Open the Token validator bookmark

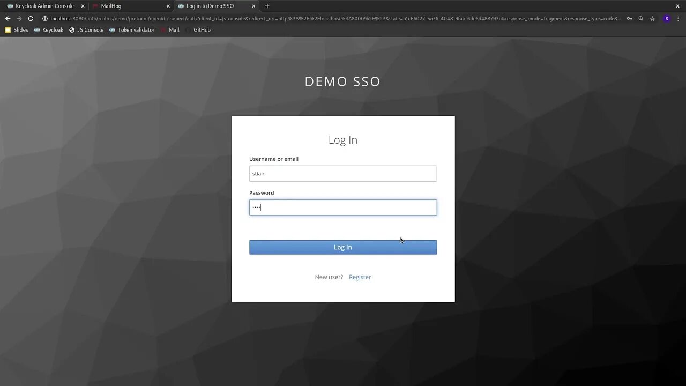pos(132,30)
